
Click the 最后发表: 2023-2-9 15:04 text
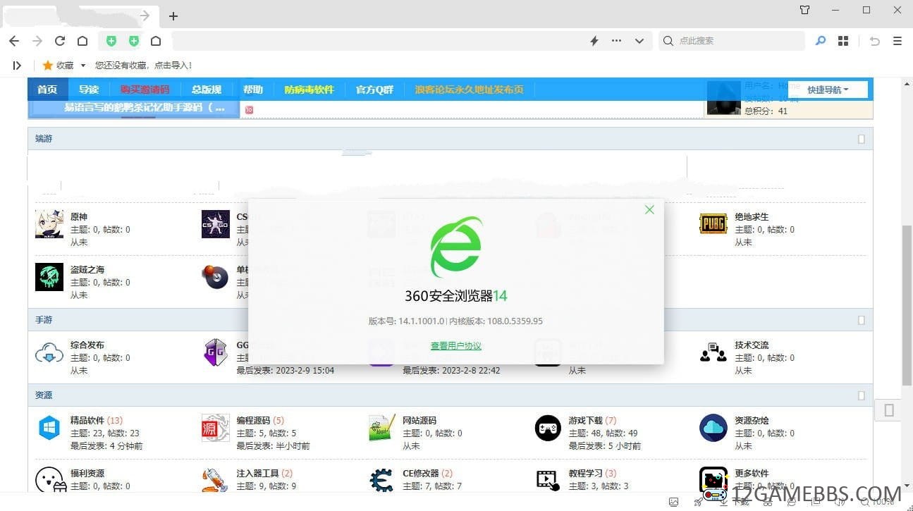286,371
